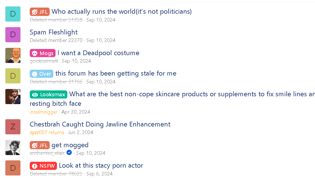
Task: Open the teal D avatar of member 51358
Action: click(13, 14)
